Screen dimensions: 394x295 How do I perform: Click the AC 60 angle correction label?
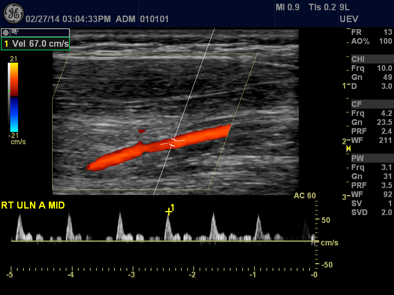305,196
